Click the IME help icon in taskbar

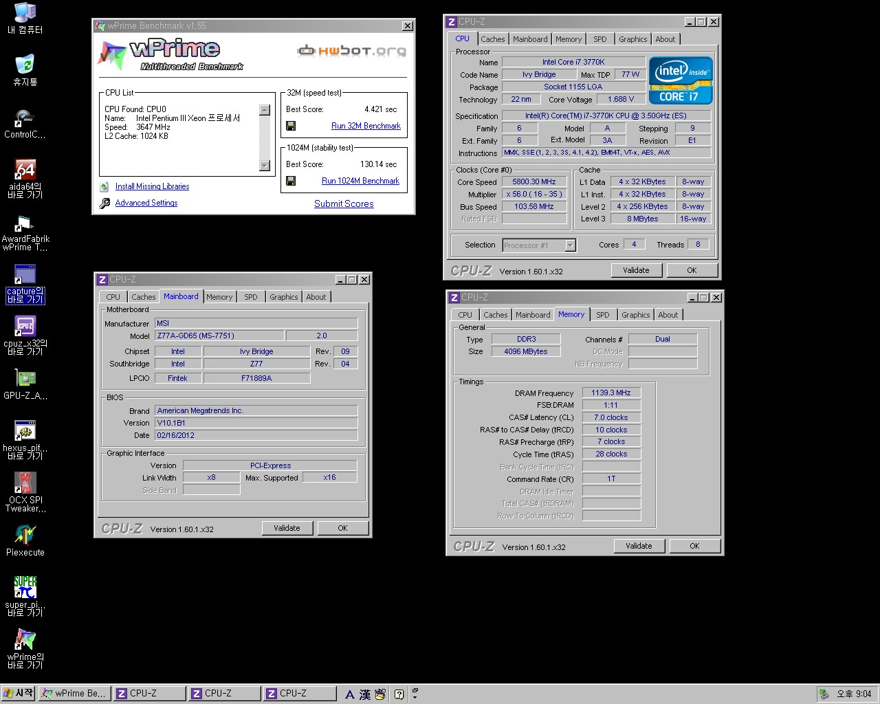point(399,694)
